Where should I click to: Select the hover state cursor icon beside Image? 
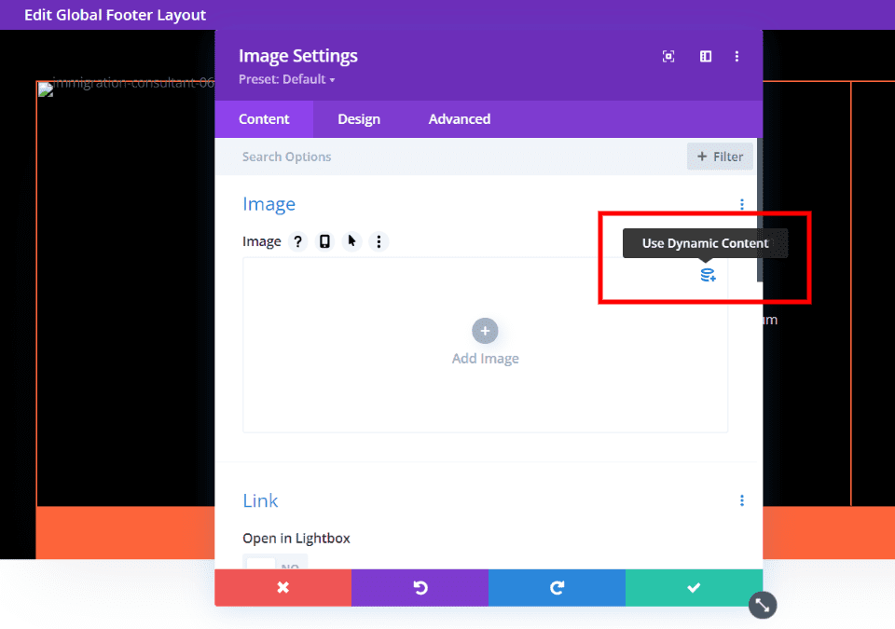[x=351, y=241]
